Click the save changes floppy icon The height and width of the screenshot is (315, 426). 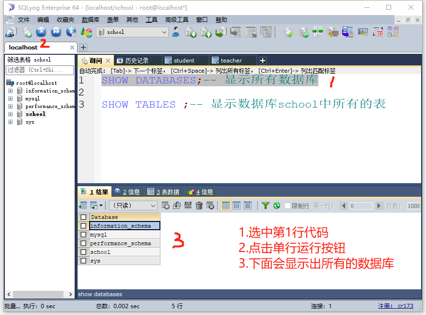click(188, 206)
